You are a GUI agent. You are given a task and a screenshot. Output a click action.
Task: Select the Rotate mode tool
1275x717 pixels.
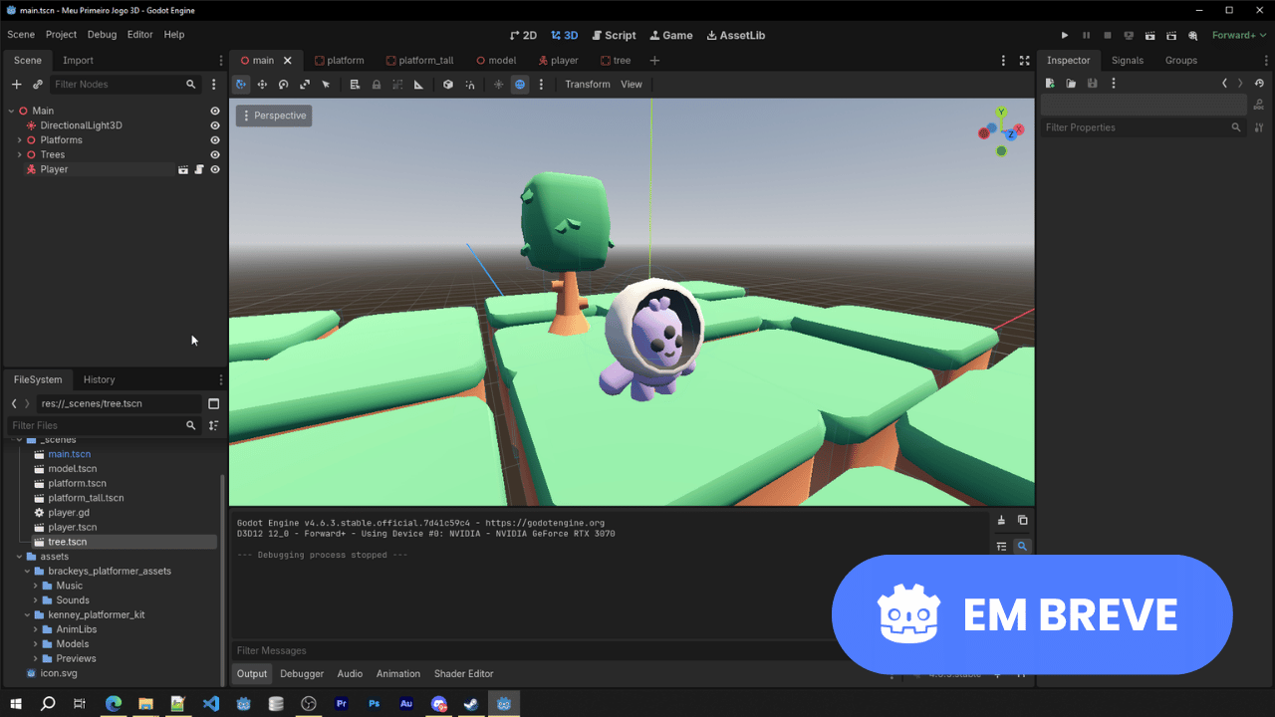(283, 85)
